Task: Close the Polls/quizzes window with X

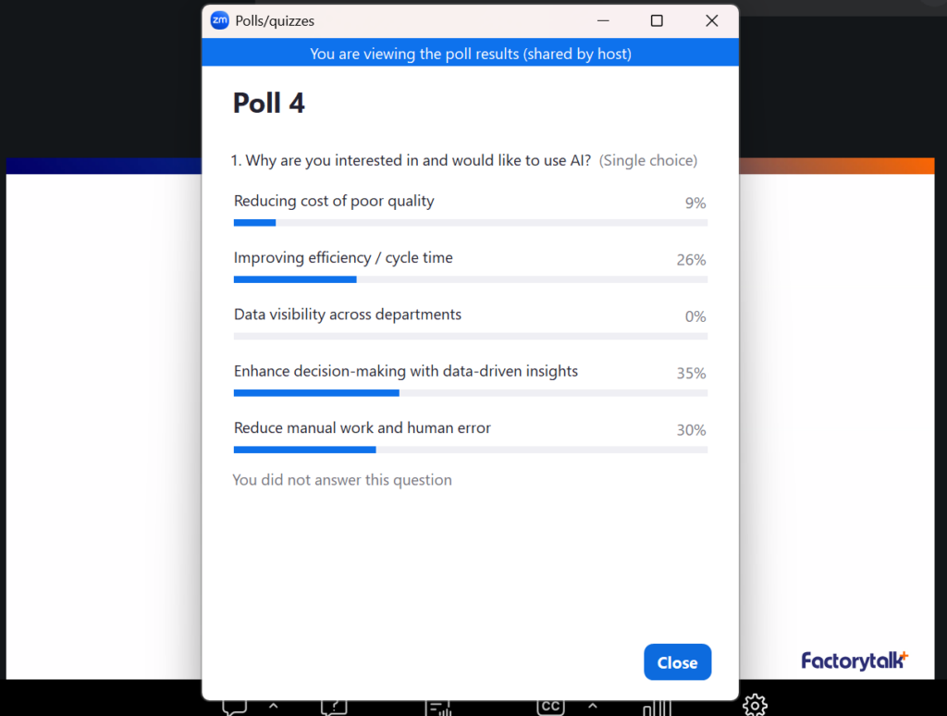Action: pos(711,20)
